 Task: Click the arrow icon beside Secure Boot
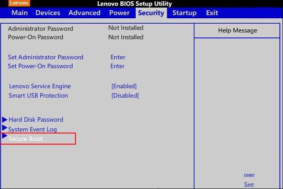(4, 136)
